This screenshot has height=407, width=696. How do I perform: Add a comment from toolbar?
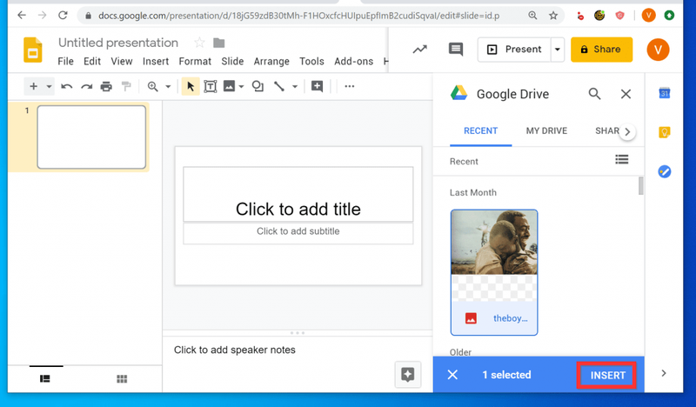tap(317, 86)
